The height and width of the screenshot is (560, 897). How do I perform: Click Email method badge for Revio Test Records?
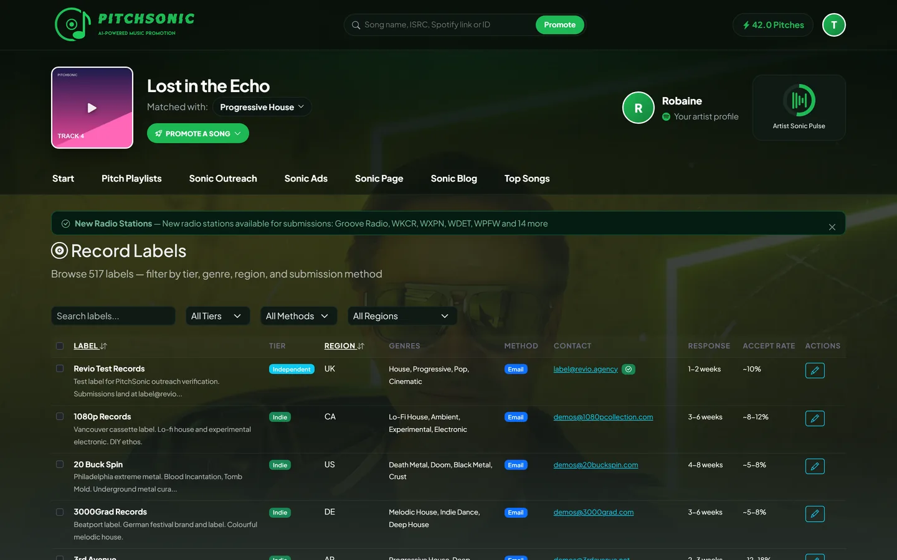click(516, 370)
